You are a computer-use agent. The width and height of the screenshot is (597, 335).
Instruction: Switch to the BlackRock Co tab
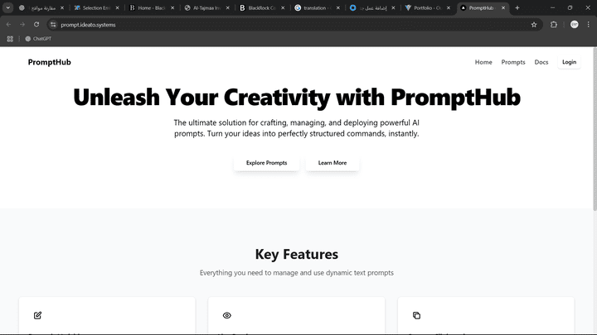tap(262, 7)
